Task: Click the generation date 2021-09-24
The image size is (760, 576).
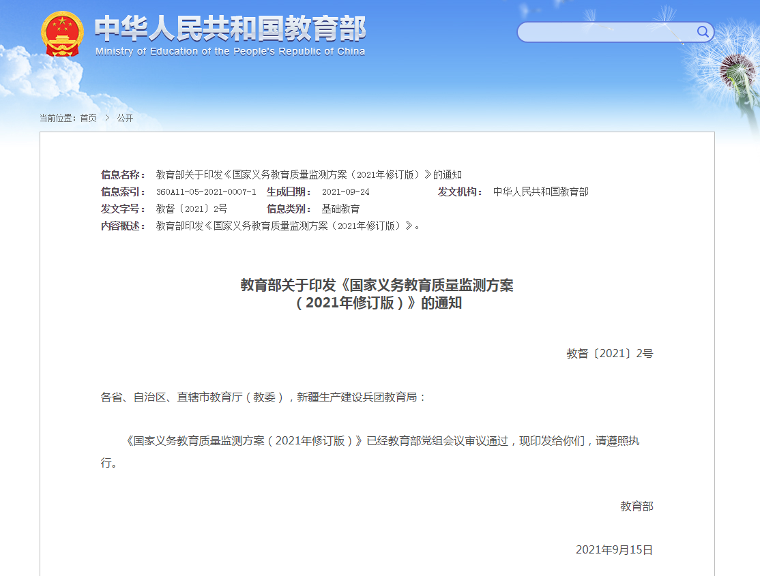Action: (346, 192)
